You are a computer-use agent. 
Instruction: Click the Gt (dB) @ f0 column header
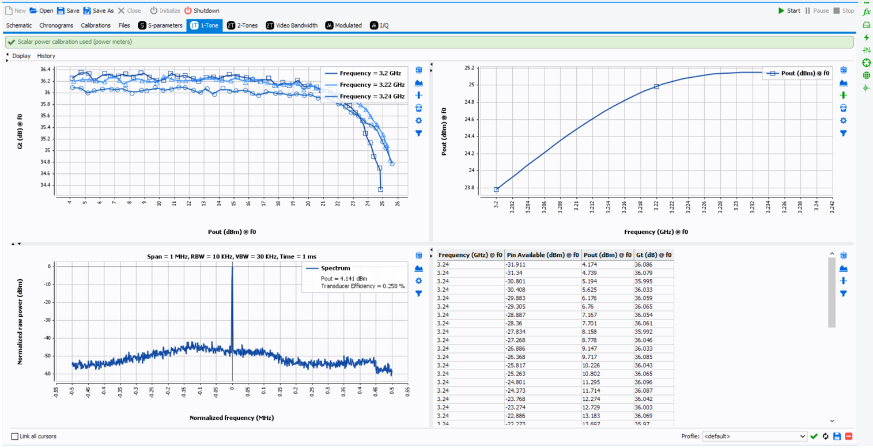click(x=653, y=255)
